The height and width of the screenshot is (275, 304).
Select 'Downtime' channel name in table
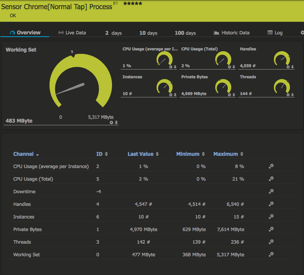24,192
